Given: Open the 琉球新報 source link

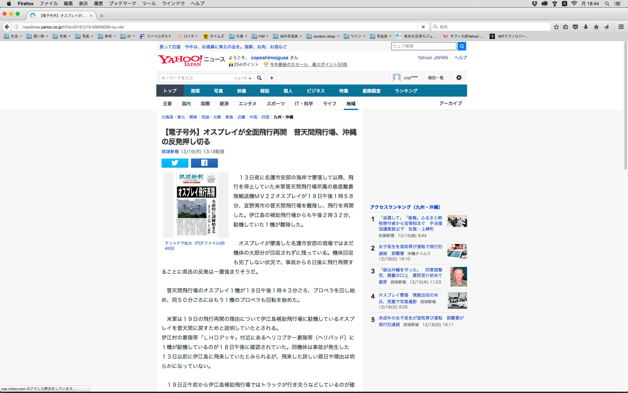Looking at the screenshot, I should click(x=170, y=152).
